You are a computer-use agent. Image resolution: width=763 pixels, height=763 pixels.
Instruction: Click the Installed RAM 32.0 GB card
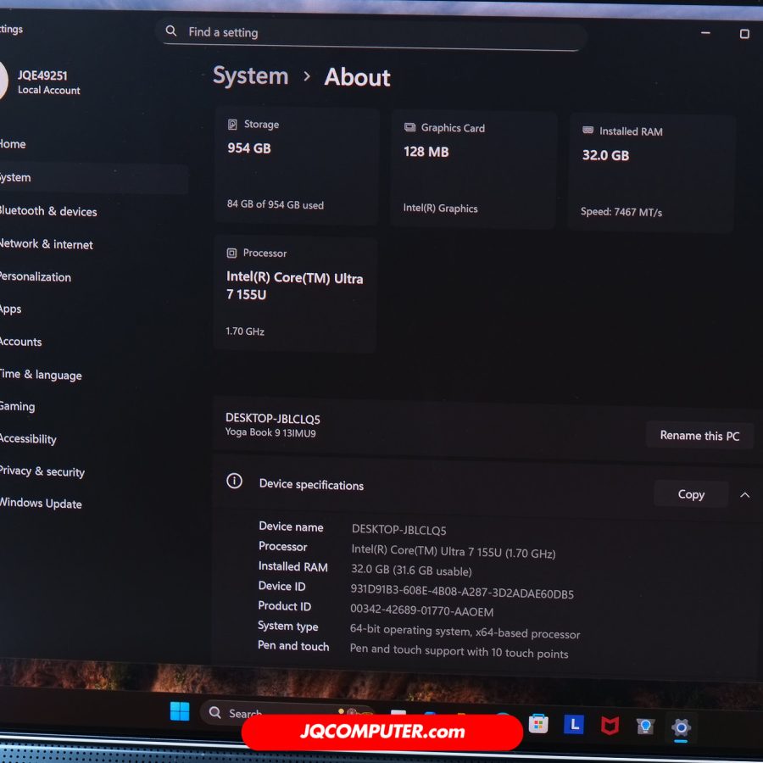(x=651, y=173)
